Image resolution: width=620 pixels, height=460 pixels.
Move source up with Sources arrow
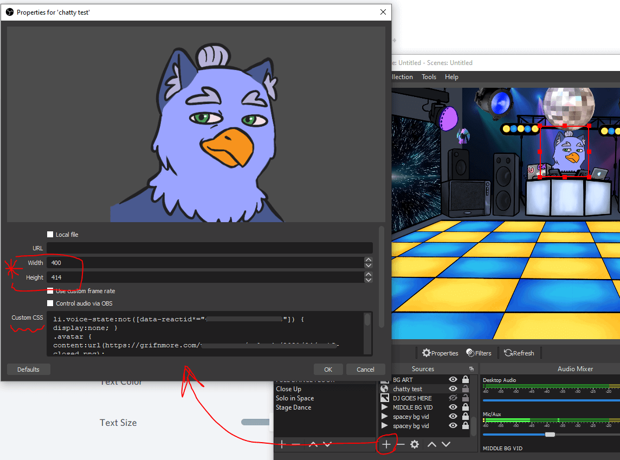[x=432, y=444]
